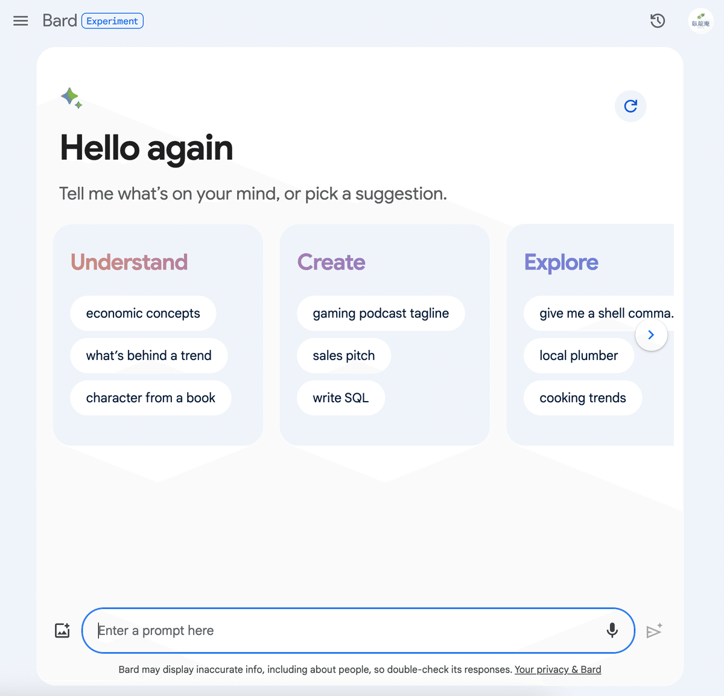
Task: Pick the character from a book chip
Action: coord(150,397)
